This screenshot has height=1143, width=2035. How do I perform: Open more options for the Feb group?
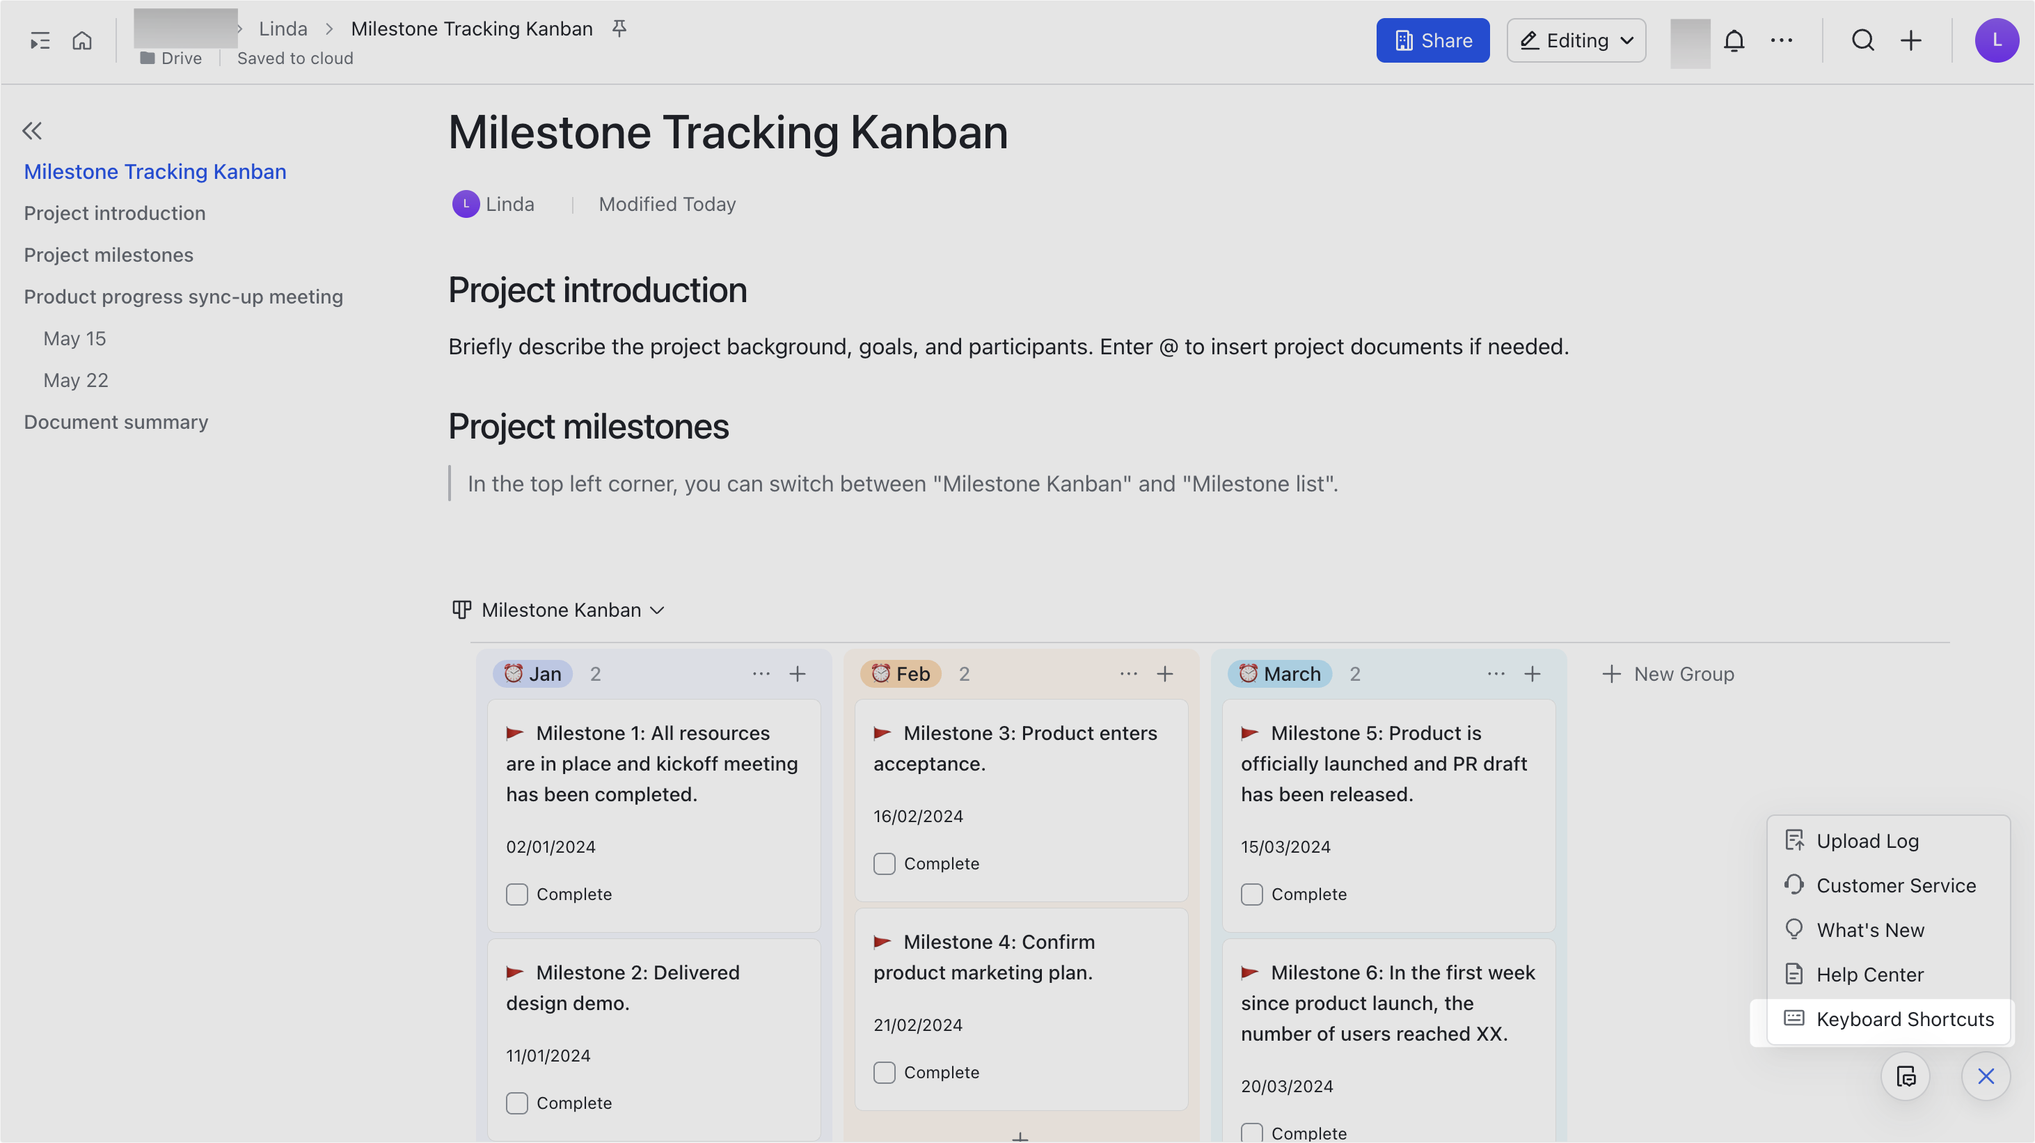tap(1128, 674)
